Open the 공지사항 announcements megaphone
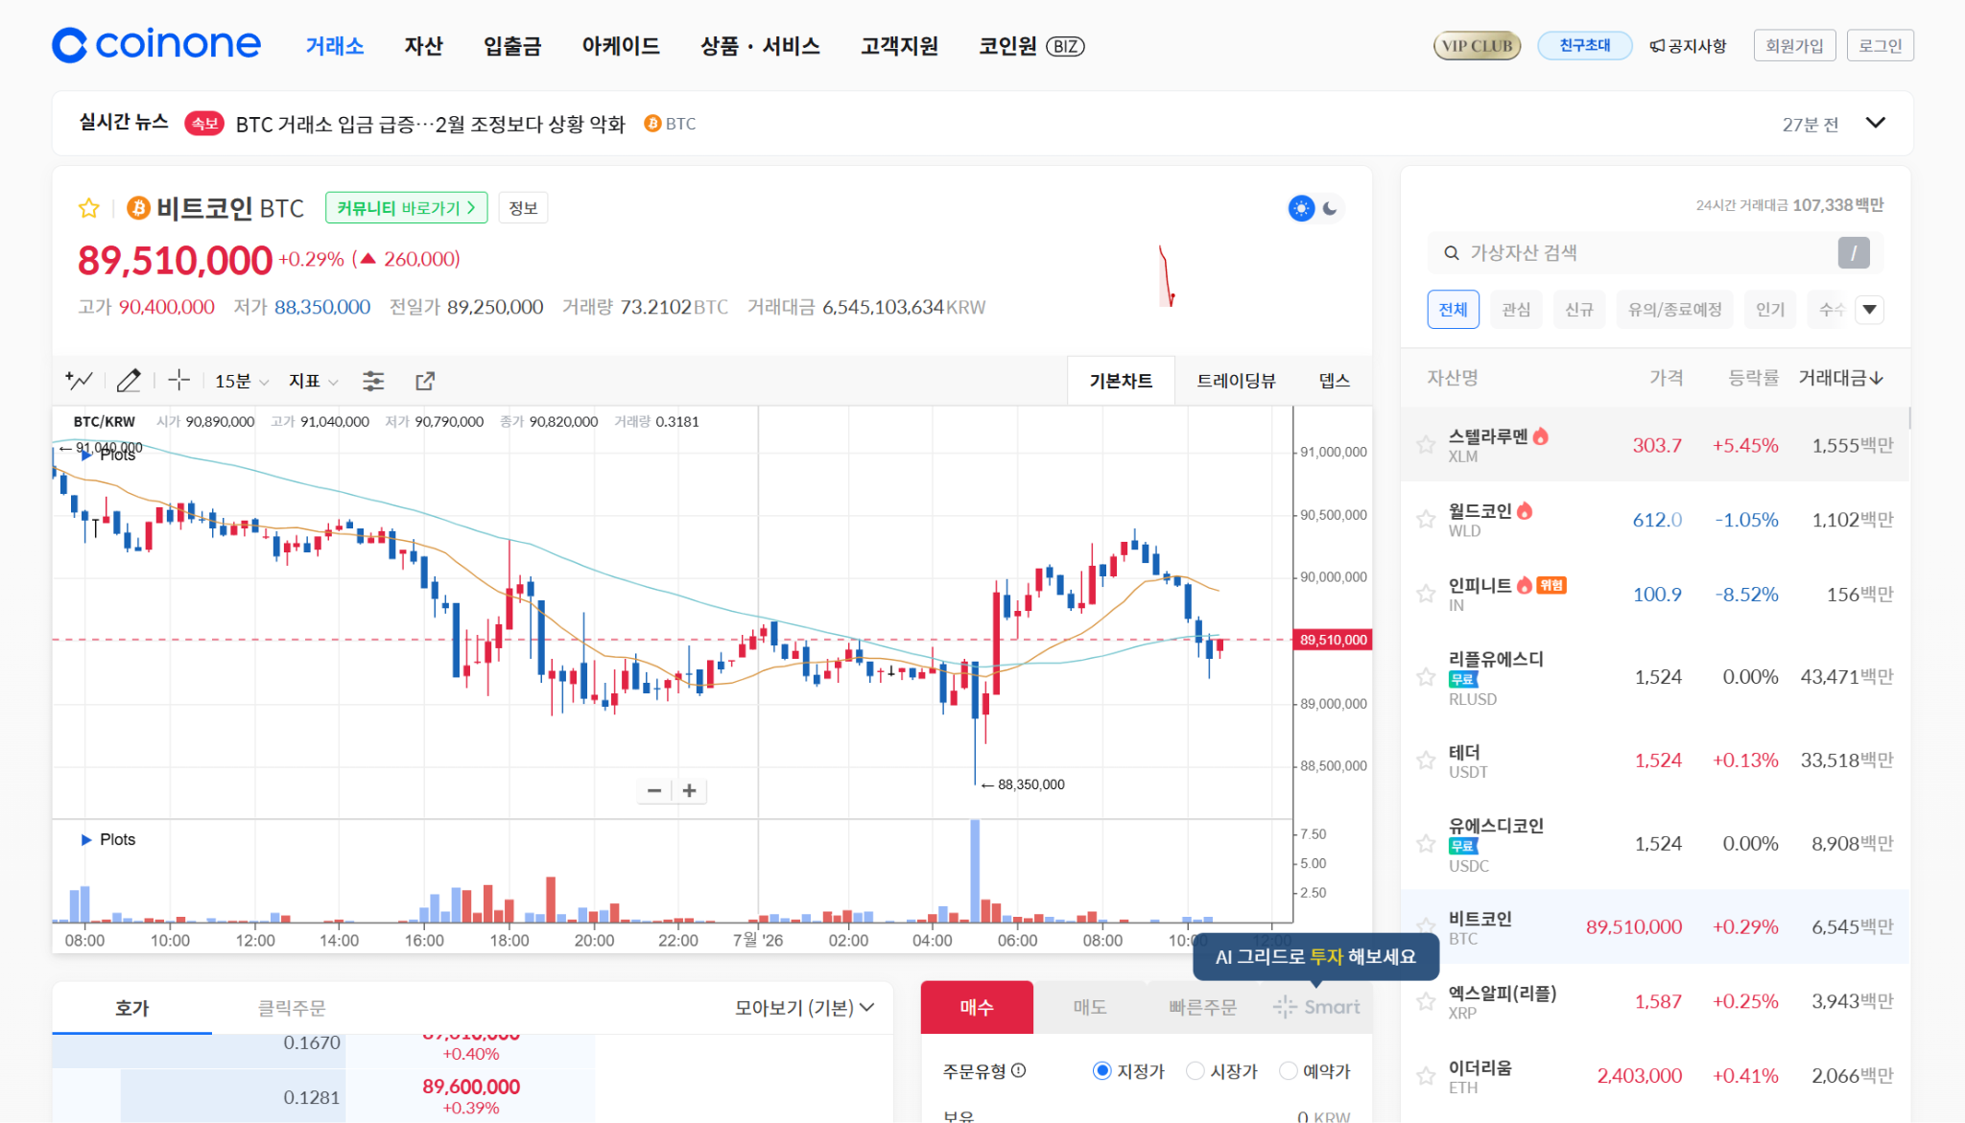This screenshot has height=1123, width=1965. (1688, 46)
